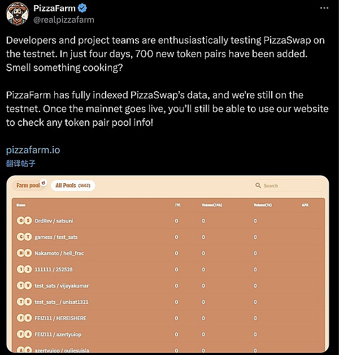Click the translate post link
The height and width of the screenshot is (355, 339).
(x=21, y=163)
